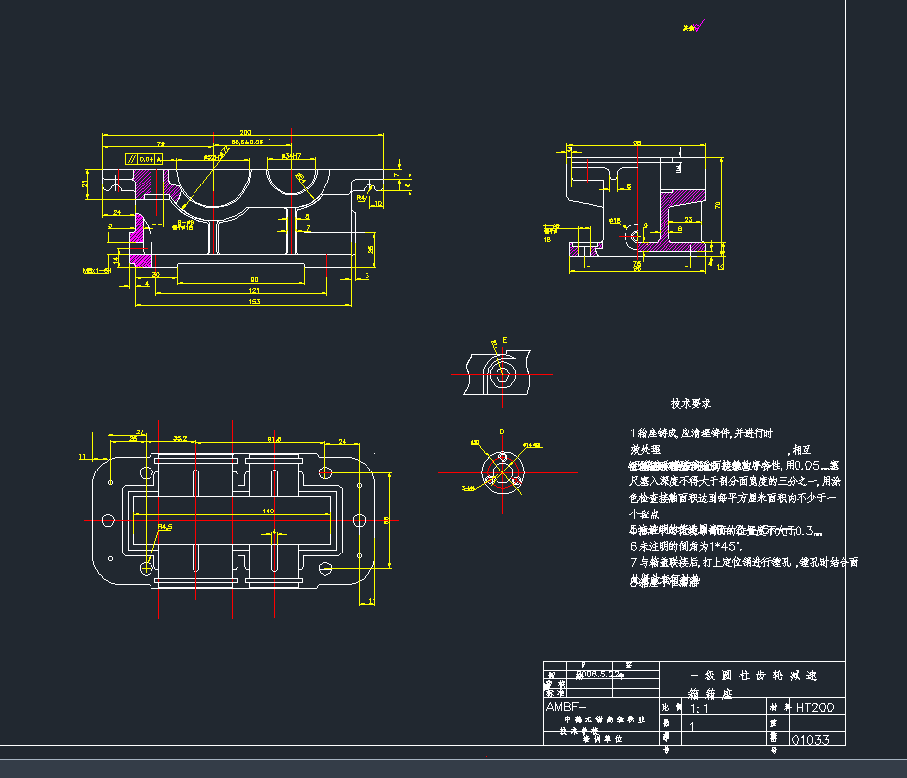Click the M8x1-6H thread annotation

(97, 270)
